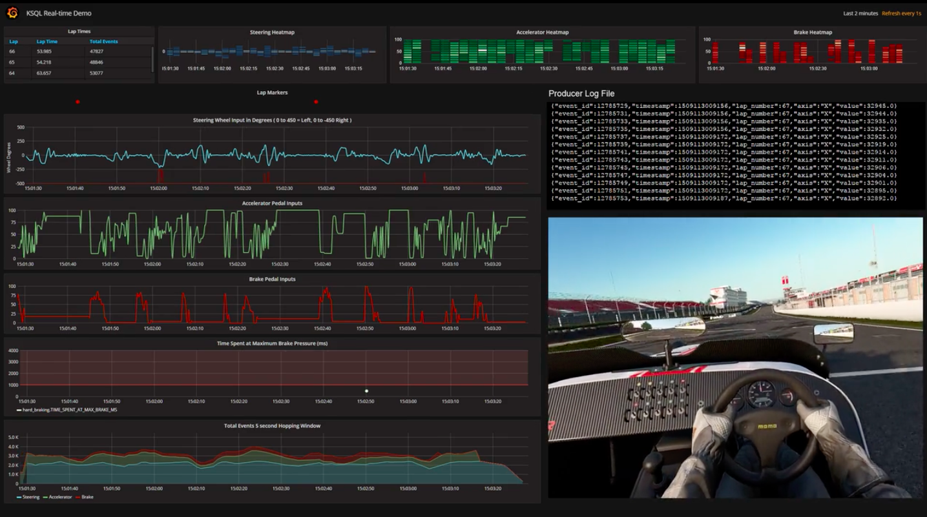The image size is (927, 517).
Task: Toggle the Accelerator series in the legend
Action: pyautogui.click(x=57, y=497)
